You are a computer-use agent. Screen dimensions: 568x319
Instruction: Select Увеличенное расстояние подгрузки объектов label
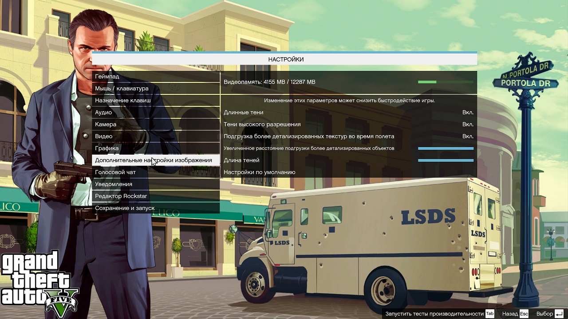(309, 148)
